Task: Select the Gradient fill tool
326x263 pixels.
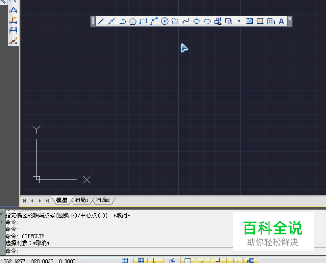Action: click(260, 21)
